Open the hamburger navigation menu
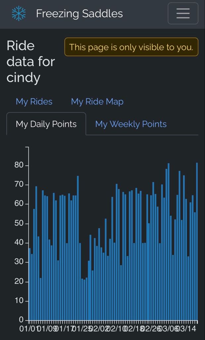 pyautogui.click(x=183, y=14)
